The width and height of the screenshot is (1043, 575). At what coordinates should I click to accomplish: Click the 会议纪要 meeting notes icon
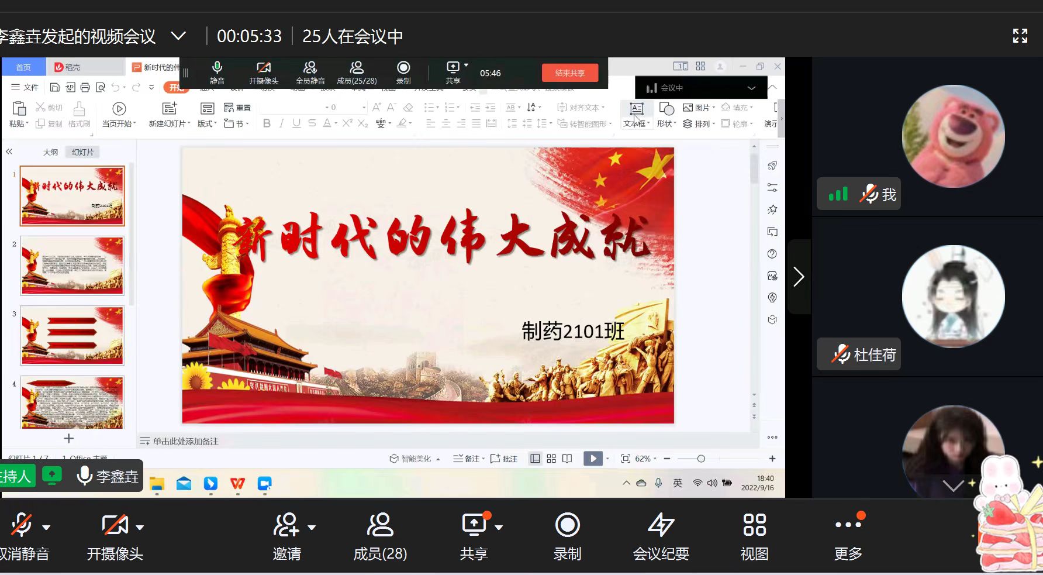[x=661, y=525]
